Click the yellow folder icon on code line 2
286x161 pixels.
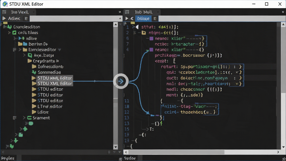144,33
